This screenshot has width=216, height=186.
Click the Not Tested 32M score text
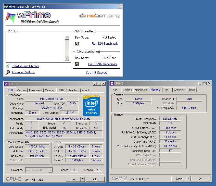point(109,38)
